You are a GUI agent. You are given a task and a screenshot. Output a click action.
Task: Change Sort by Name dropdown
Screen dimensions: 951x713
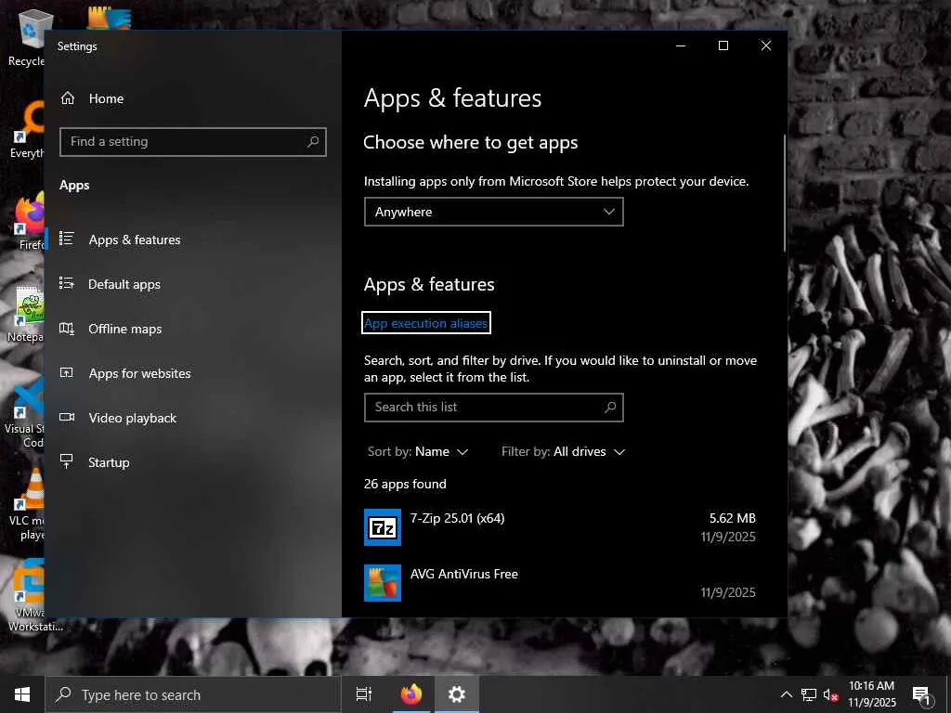click(x=418, y=452)
